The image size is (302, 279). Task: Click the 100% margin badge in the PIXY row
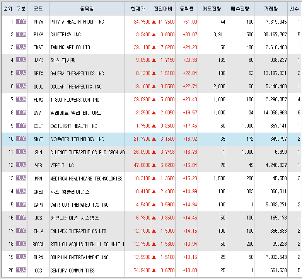(21, 34)
